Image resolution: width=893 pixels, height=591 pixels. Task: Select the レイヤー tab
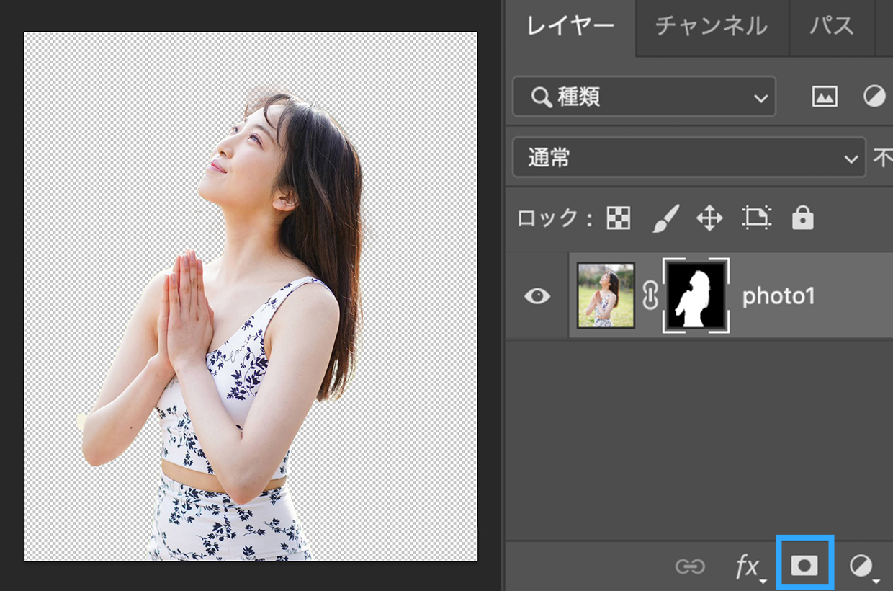coord(570,27)
